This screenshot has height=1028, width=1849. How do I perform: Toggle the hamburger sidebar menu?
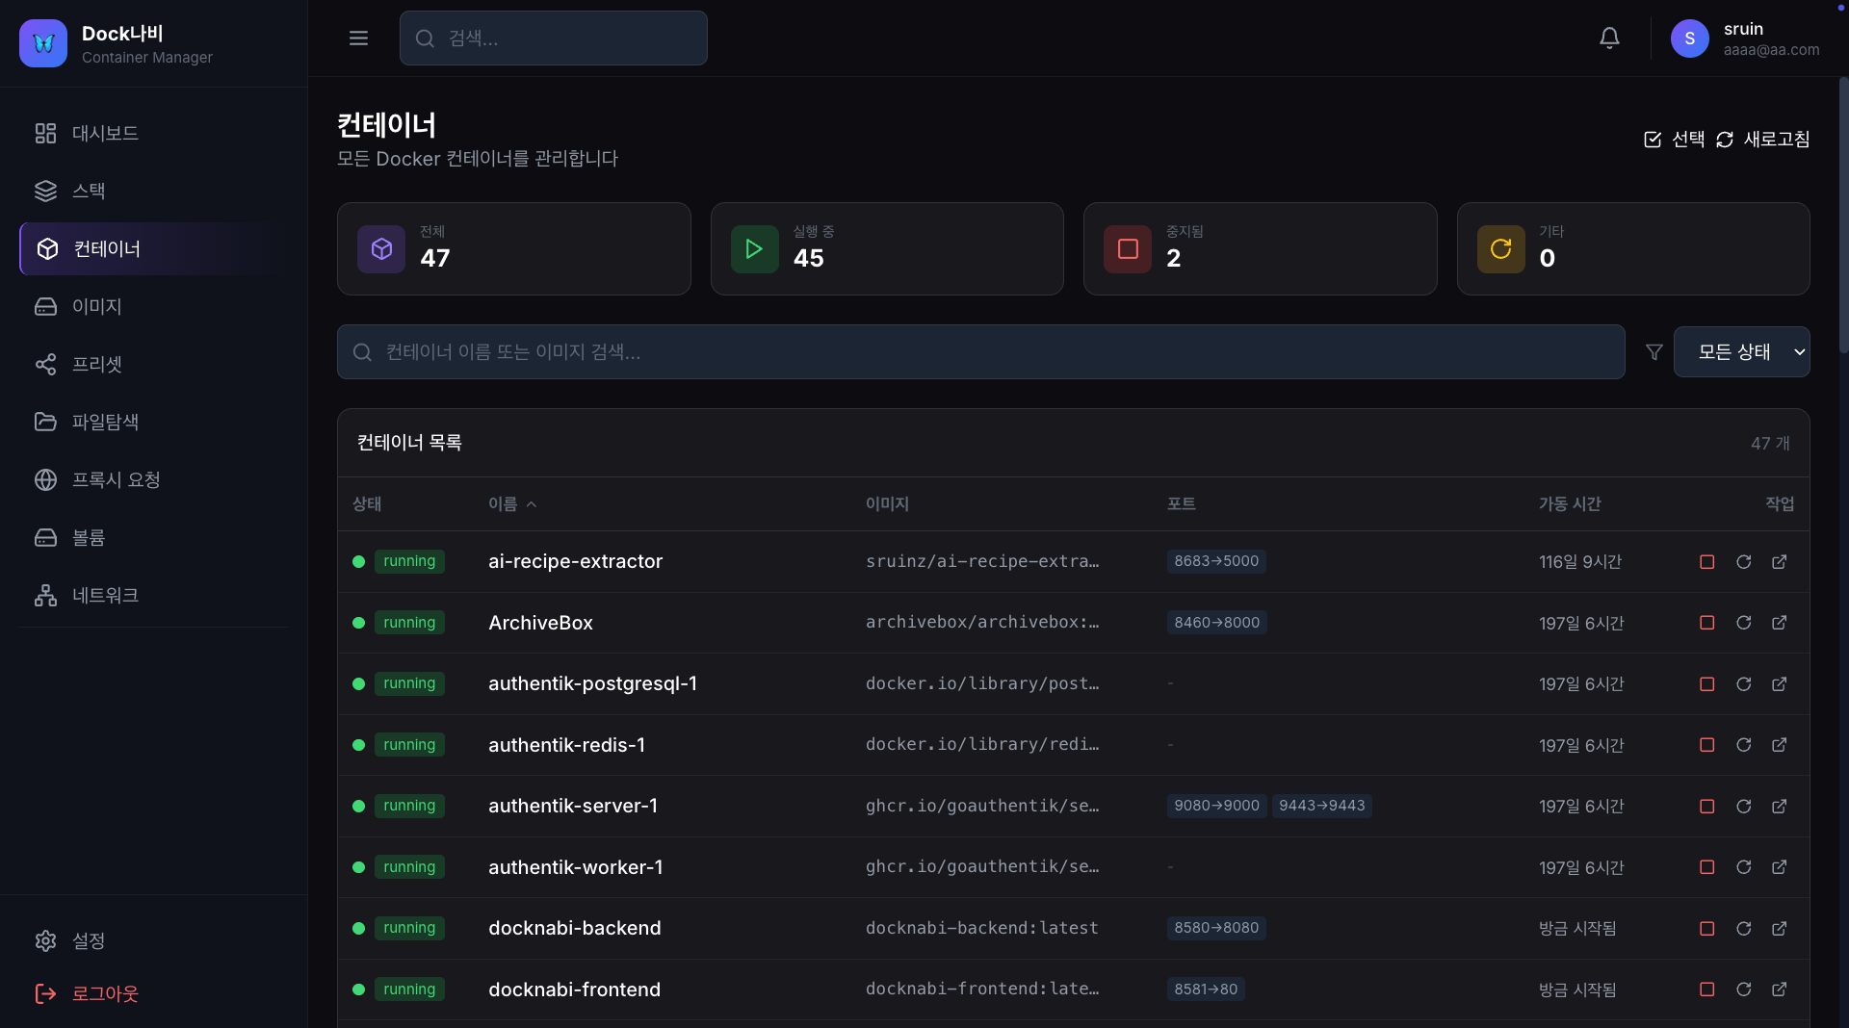358,39
